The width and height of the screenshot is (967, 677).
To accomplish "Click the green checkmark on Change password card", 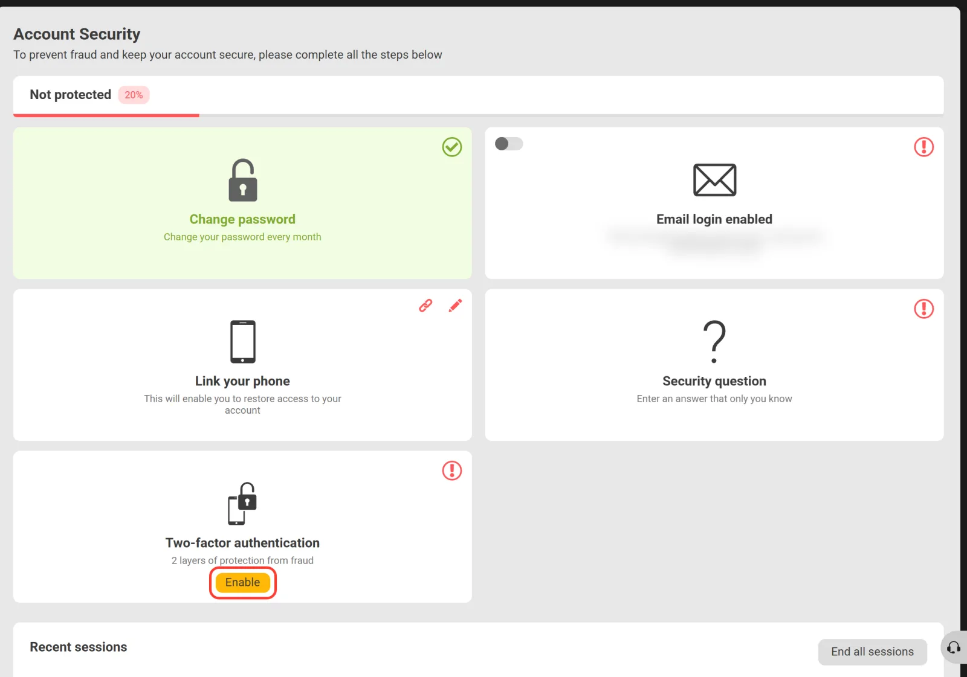I will 452,147.
